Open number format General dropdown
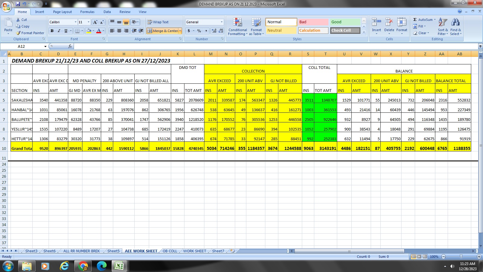Image resolution: width=483 pixels, height=272 pixels. pyautogui.click(x=222, y=22)
